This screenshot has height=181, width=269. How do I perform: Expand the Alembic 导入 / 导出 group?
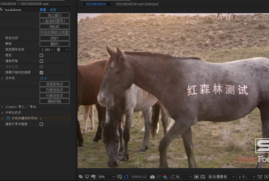[x=2, y=107]
